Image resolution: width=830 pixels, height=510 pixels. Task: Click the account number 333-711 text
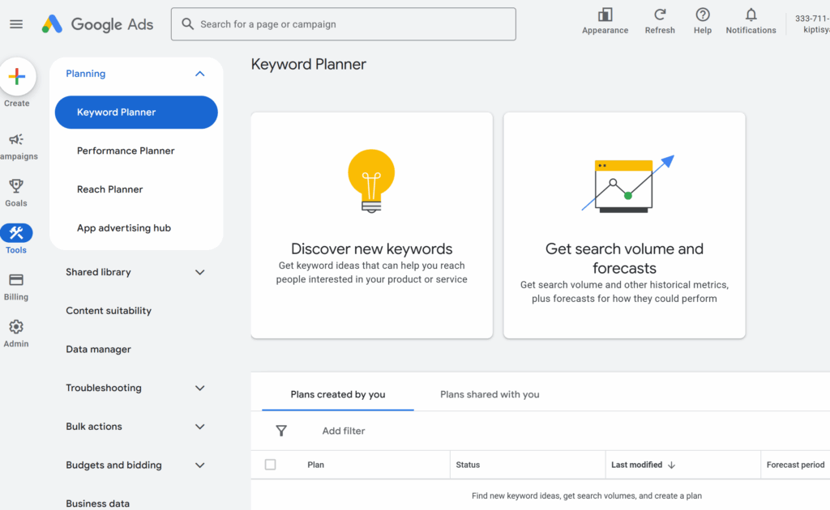tap(812, 19)
